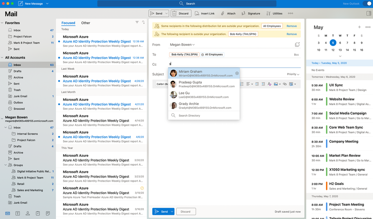Open the Priority dropdown

click(293, 74)
